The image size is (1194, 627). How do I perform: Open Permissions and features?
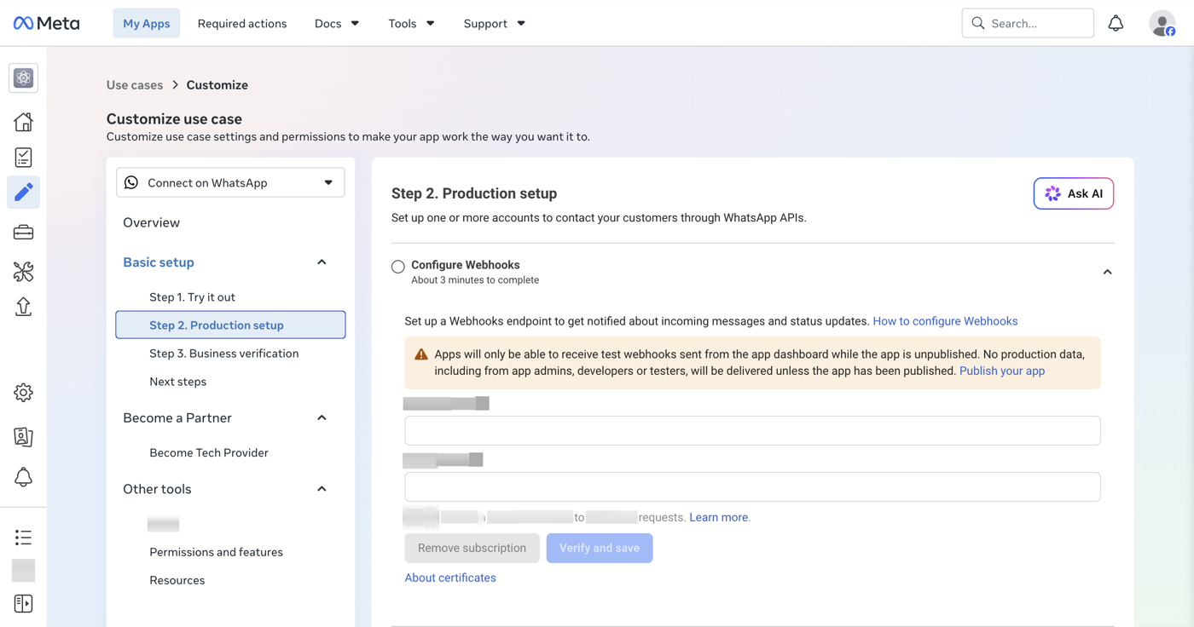(216, 552)
